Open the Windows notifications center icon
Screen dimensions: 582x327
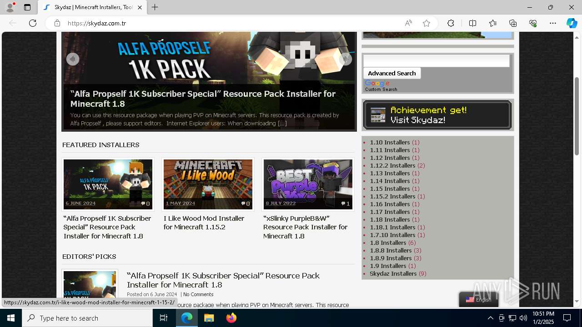click(567, 318)
